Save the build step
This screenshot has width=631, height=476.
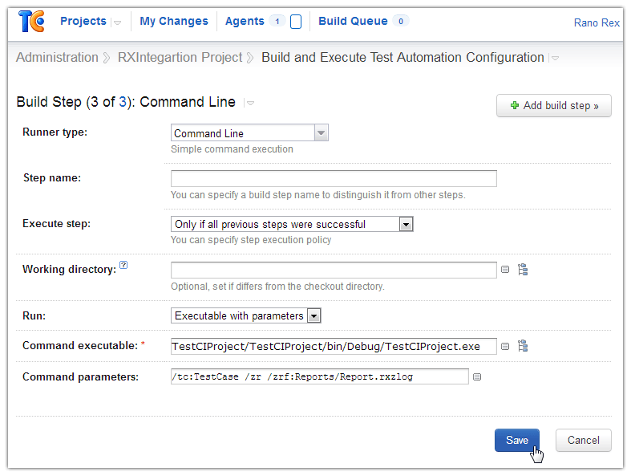point(516,440)
